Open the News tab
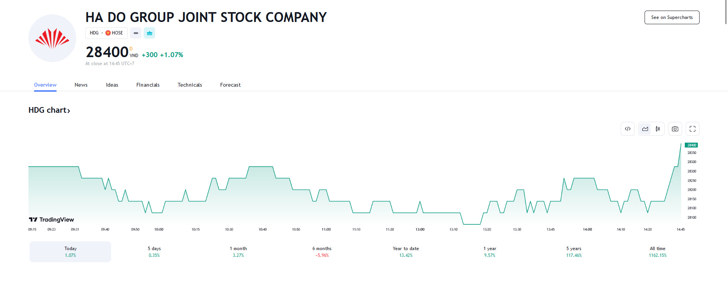 pyautogui.click(x=81, y=85)
